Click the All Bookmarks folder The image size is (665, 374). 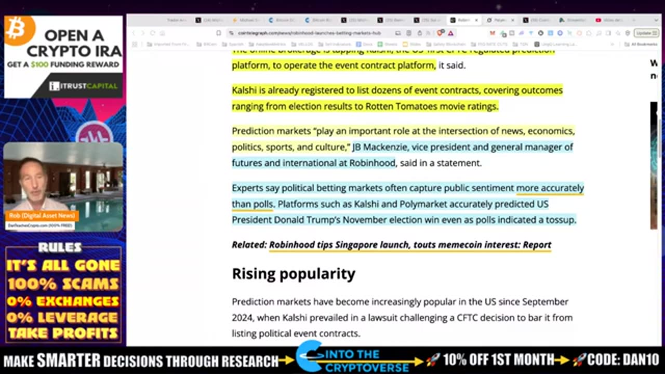coord(641,45)
